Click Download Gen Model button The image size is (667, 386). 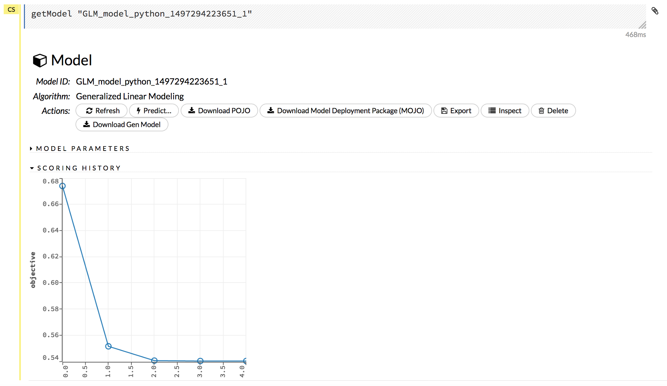[122, 125]
